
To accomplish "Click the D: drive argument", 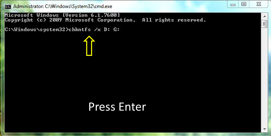I will 107,29.
